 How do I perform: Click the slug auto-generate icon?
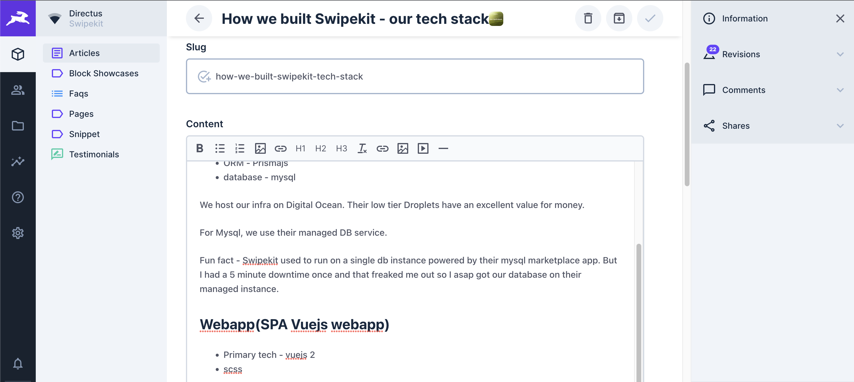tap(204, 76)
